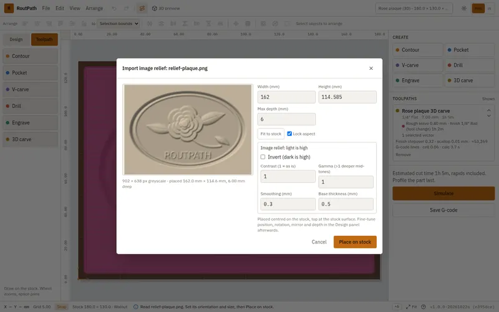Click the align top edges icon
The image size is (499, 312).
click(x=61, y=24)
